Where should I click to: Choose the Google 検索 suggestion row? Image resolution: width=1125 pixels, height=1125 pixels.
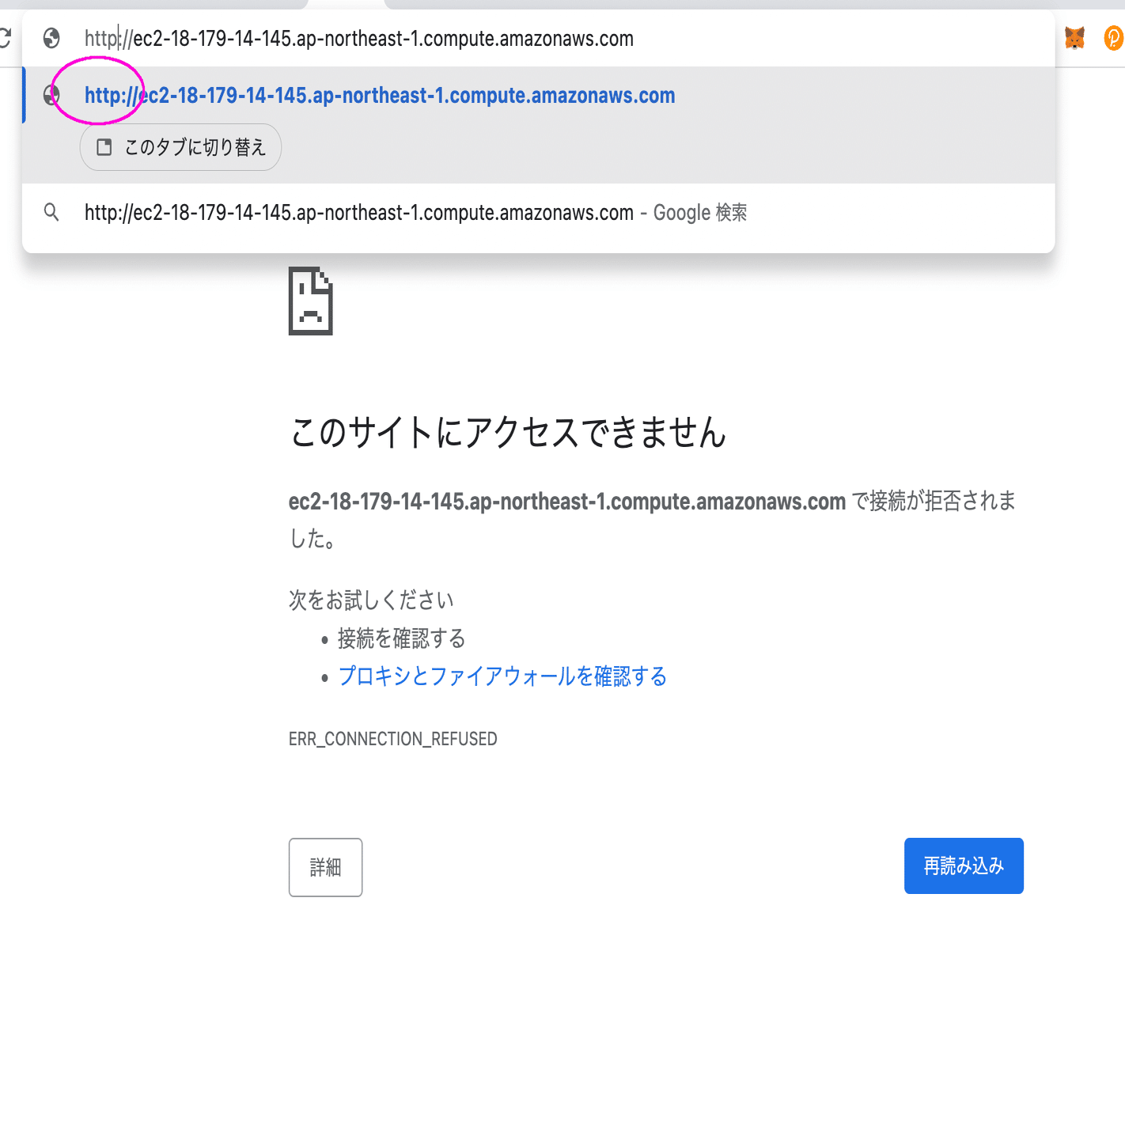[538, 213]
